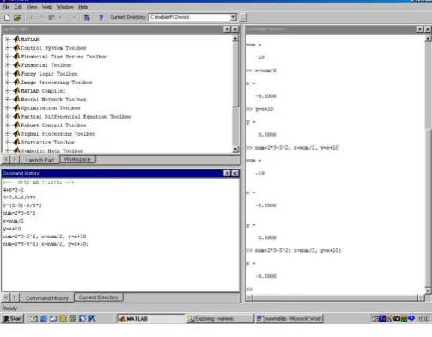Switch to Exploring - numeric taskbar window

click(x=220, y=319)
